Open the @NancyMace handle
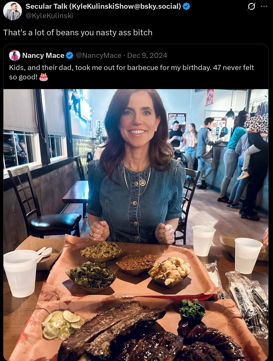273x361 pixels. point(99,56)
